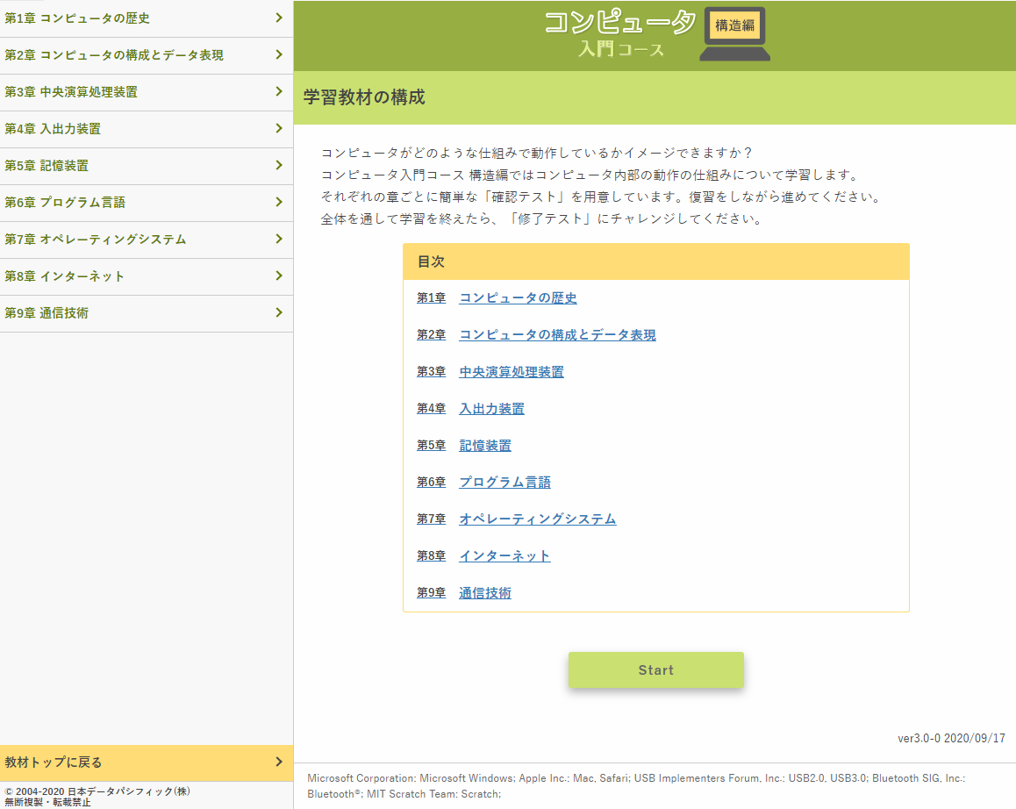The width and height of the screenshot is (1016, 809).
Task: Click chevron arrow beside 第1章 コンピュータの歴史
Action: [x=278, y=18]
